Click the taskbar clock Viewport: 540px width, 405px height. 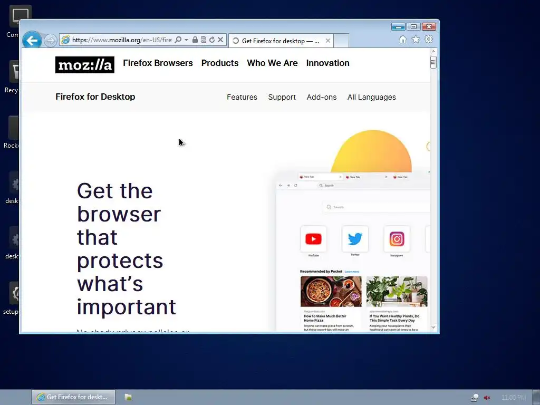coord(514,398)
